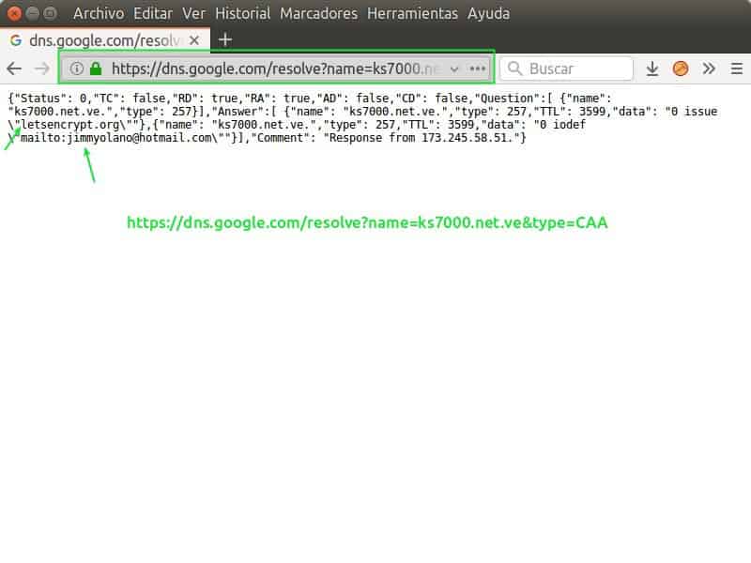Close the browser window red button
Screen dimensions: 751x563
[x=14, y=13]
